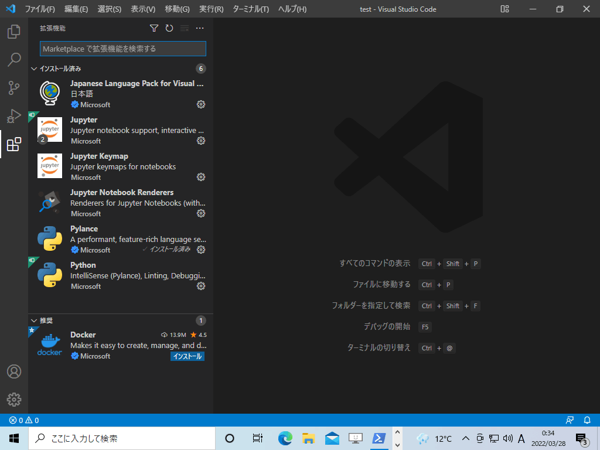Select the Jupyter Keymap extension row
Screen dimensions: 600x450
tap(121, 166)
